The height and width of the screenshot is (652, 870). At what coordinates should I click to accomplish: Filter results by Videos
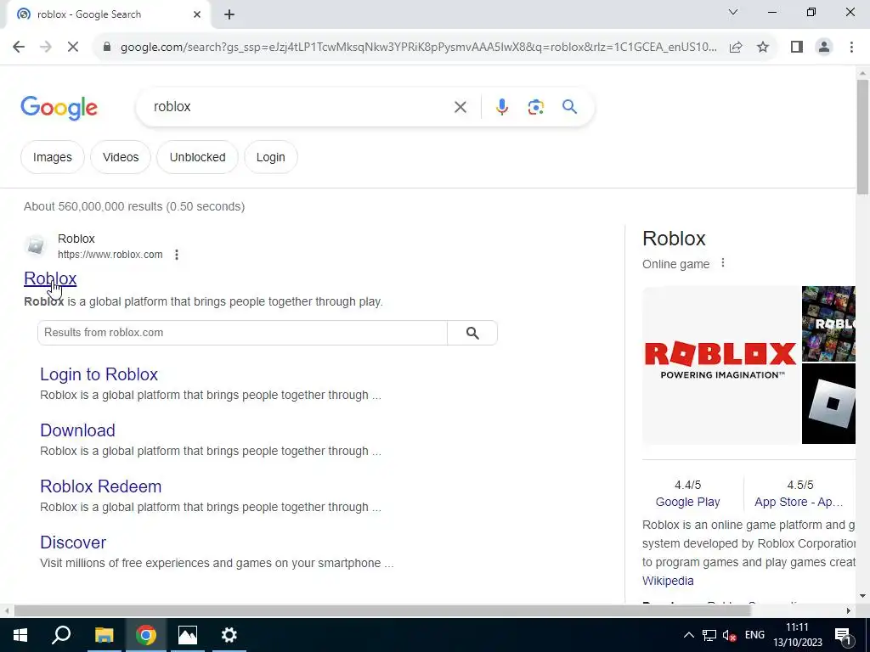pyautogui.click(x=121, y=157)
